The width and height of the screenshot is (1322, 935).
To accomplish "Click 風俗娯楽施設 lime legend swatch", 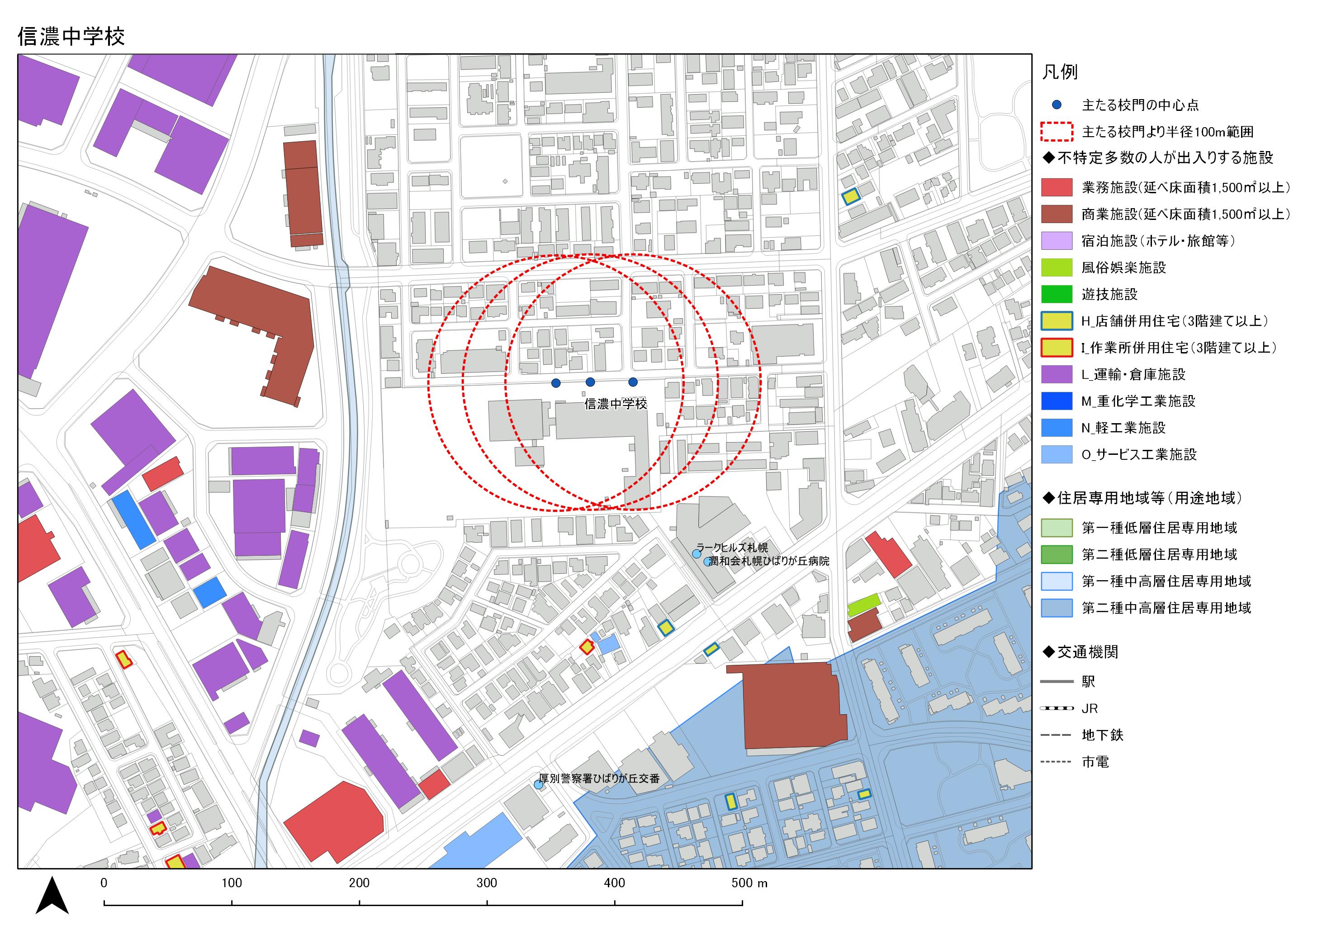I will [x=1057, y=267].
